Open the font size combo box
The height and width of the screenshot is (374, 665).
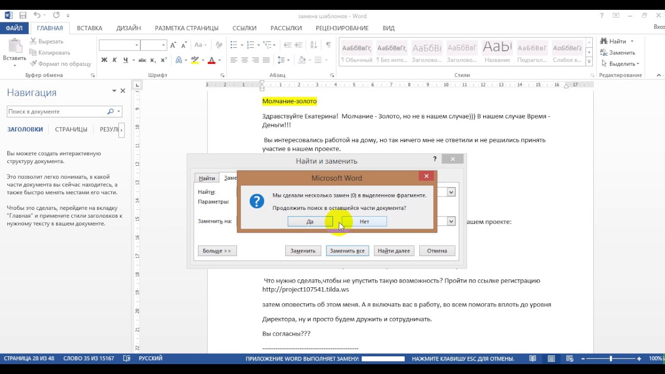(153, 45)
